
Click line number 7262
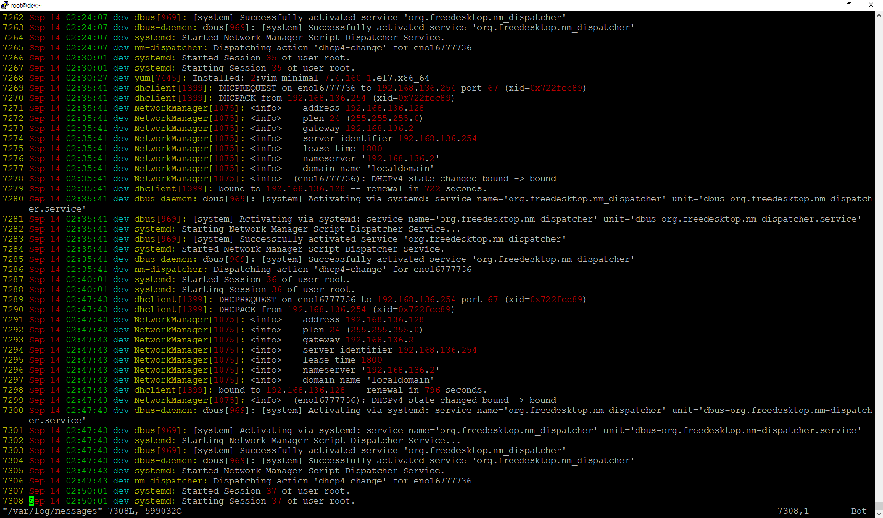tap(13, 18)
